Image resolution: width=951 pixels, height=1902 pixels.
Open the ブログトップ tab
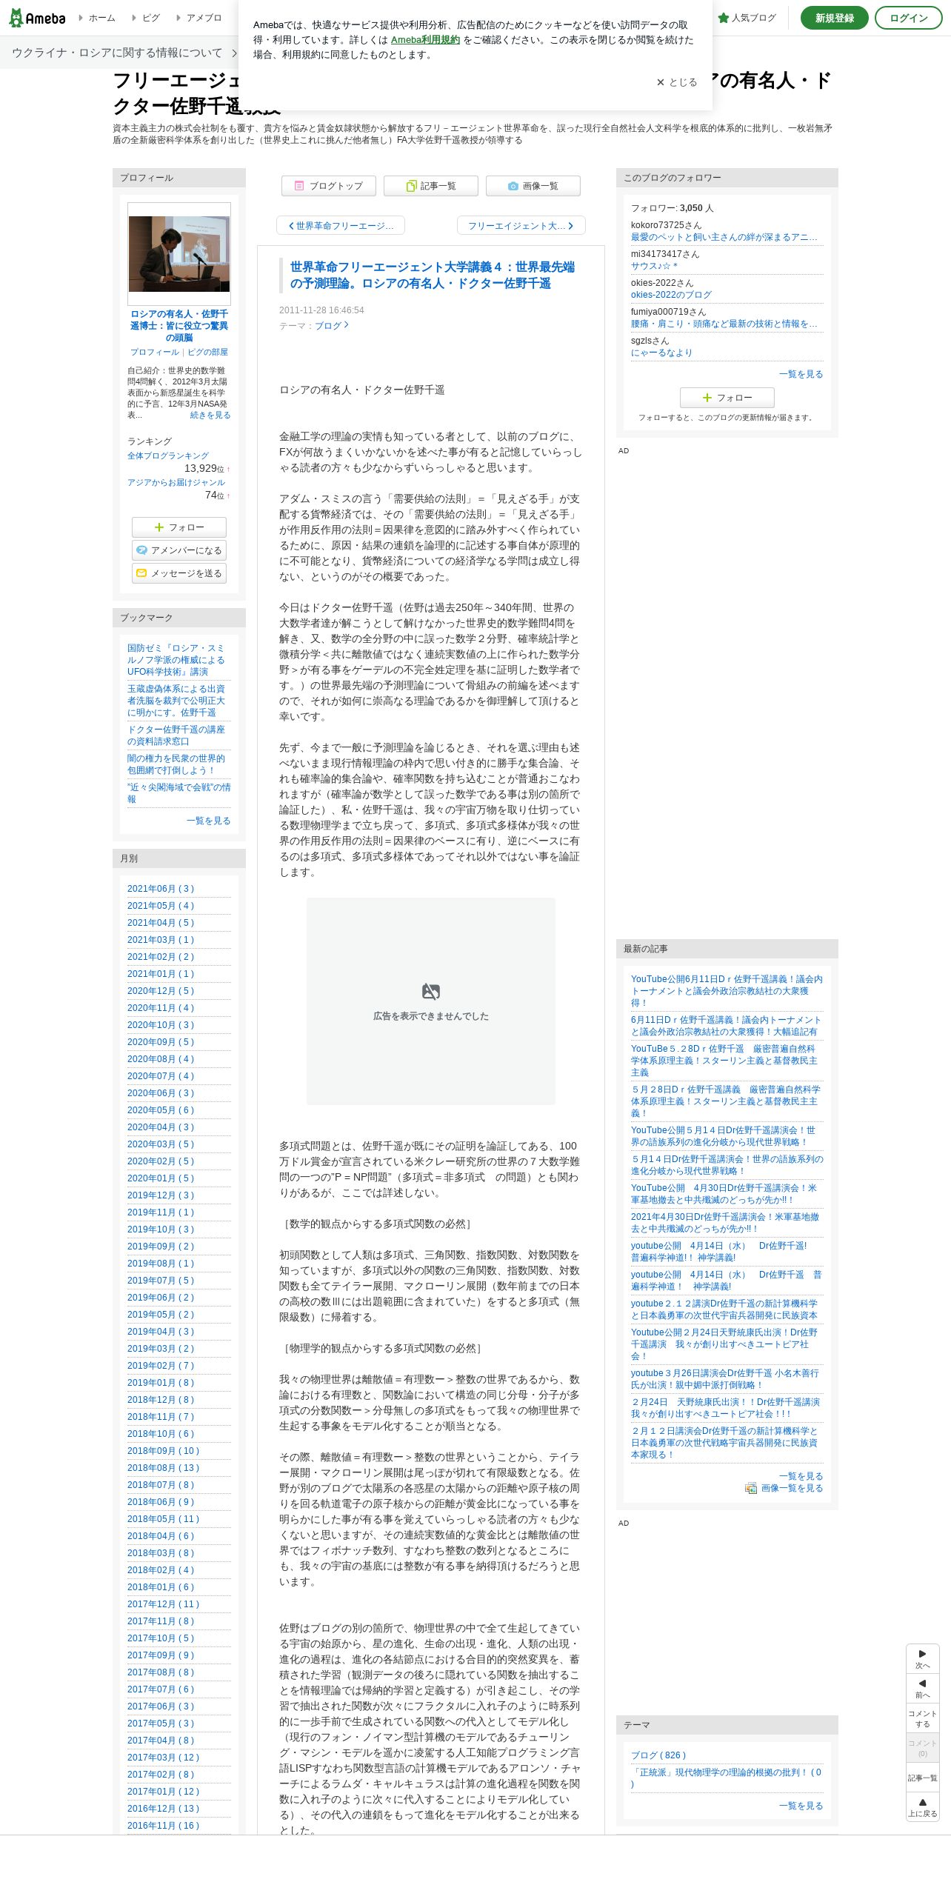coord(329,186)
